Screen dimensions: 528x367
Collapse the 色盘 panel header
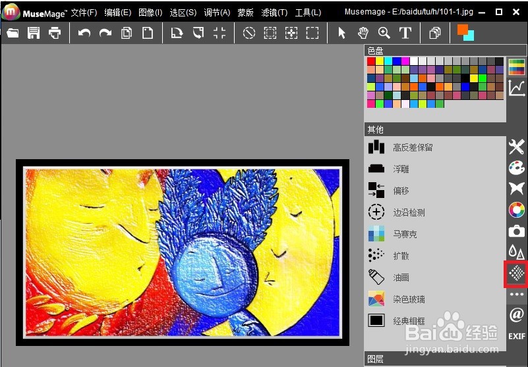[x=446, y=51]
